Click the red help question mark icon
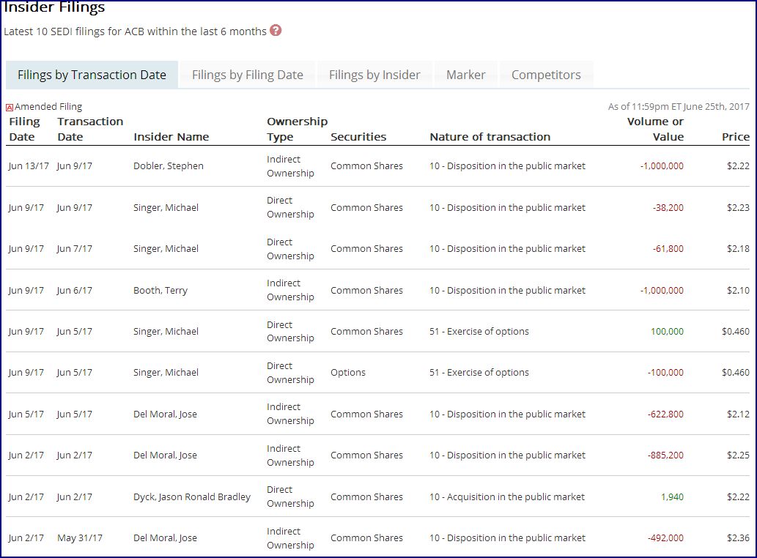The width and height of the screenshot is (757, 558). [276, 30]
